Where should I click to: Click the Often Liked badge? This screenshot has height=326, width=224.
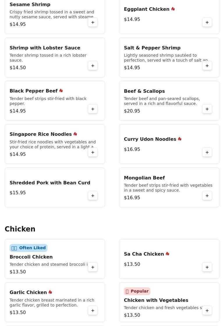pos(29,248)
